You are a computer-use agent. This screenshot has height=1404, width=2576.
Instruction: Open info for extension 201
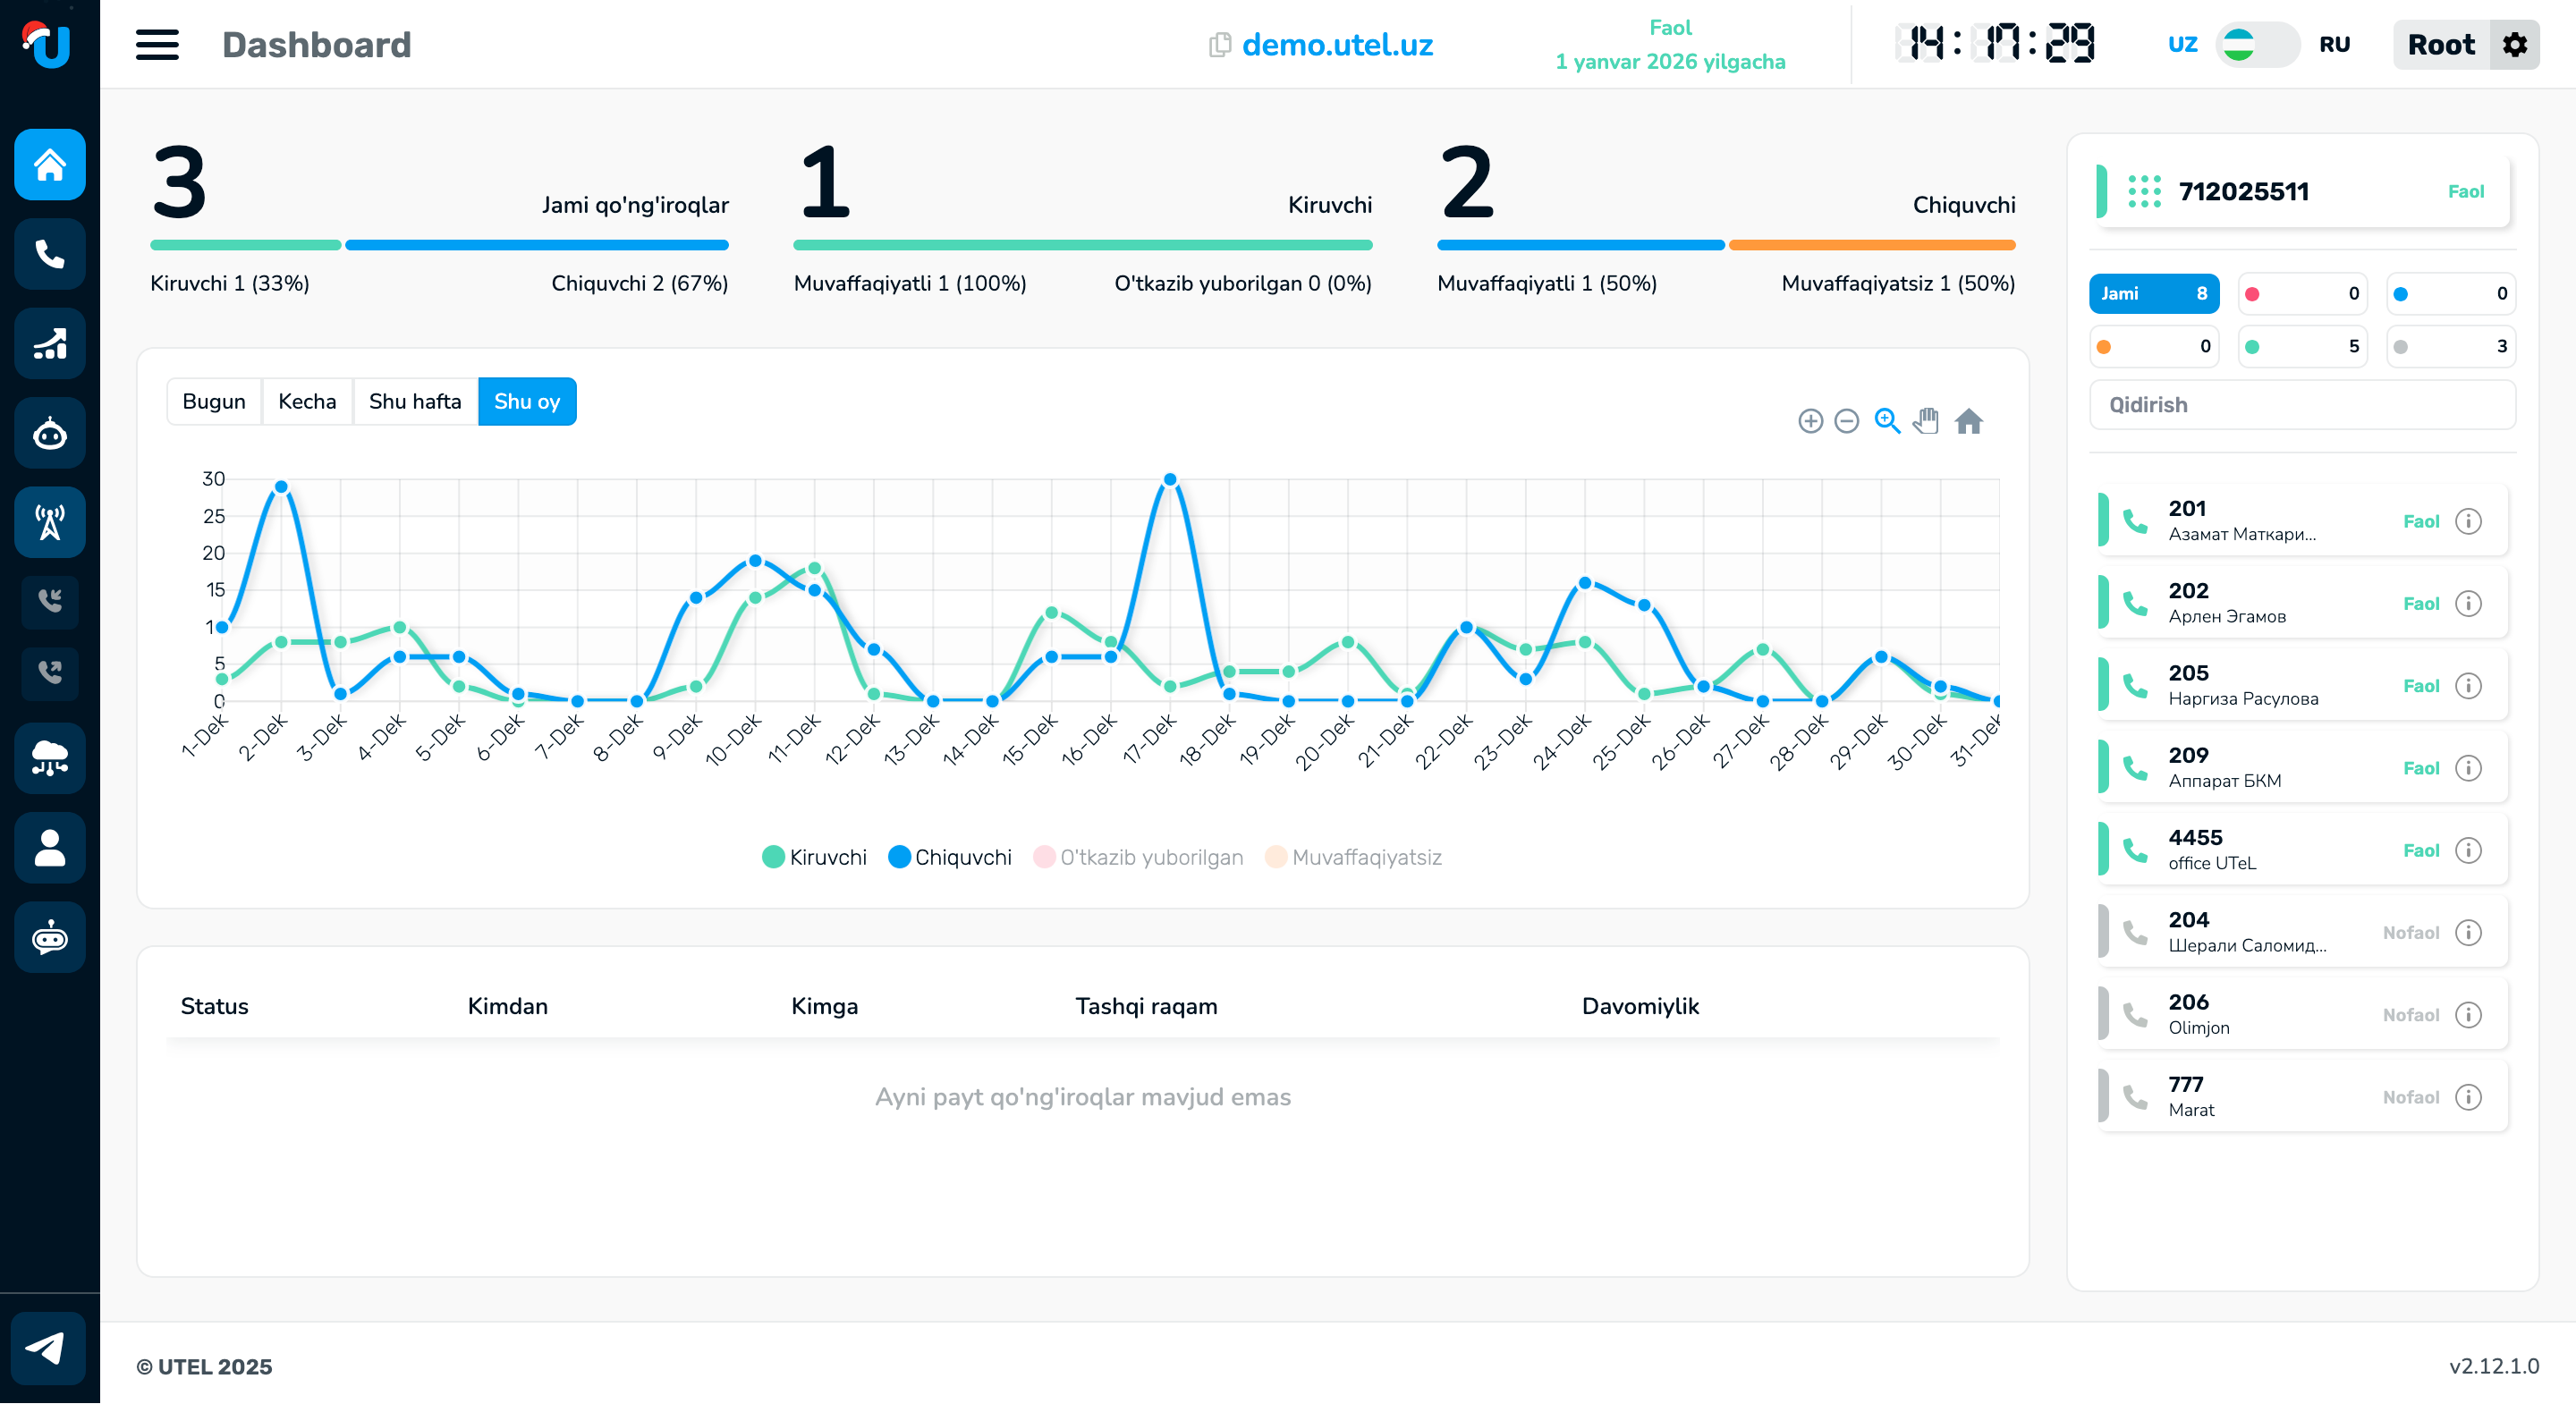pyautogui.click(x=2468, y=521)
